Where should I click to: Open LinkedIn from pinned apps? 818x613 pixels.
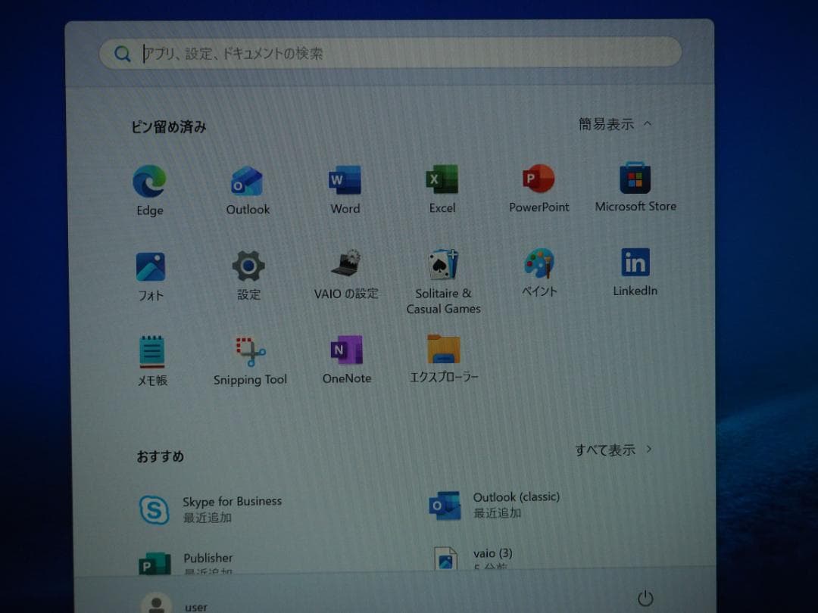[635, 269]
